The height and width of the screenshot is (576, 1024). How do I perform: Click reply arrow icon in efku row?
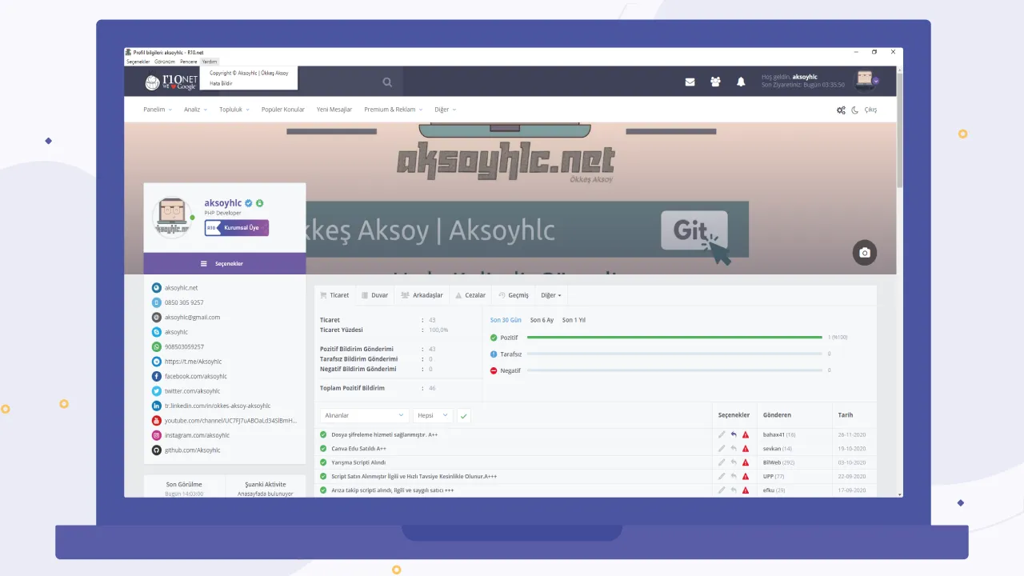734,490
